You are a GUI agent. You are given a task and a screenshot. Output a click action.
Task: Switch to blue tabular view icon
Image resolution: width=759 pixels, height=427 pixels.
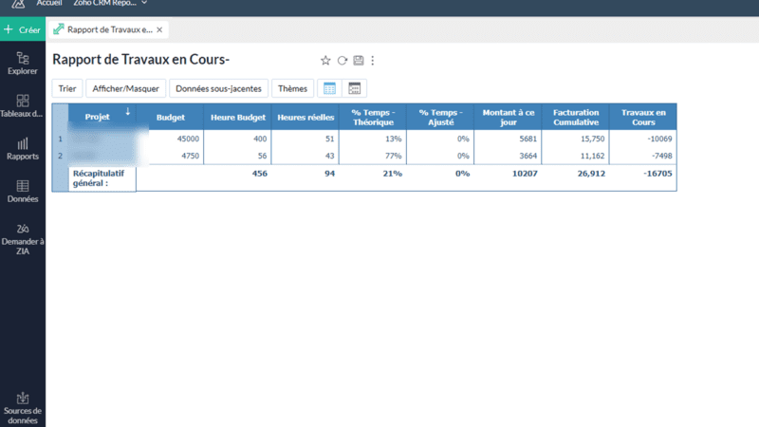(329, 88)
